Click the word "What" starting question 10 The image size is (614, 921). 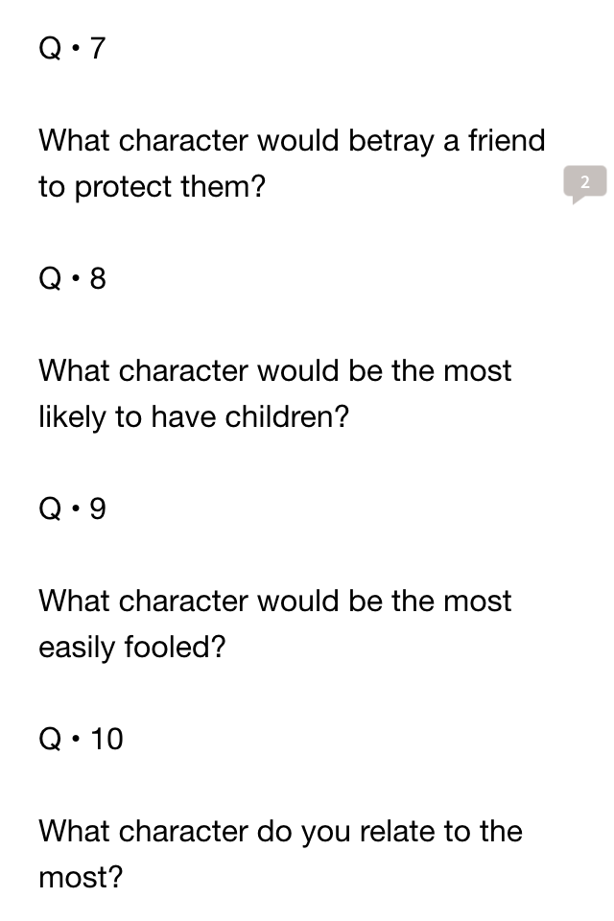click(x=74, y=831)
